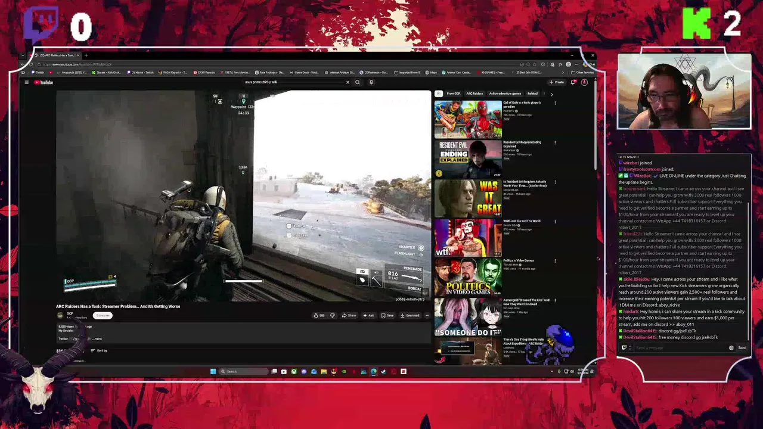Select the Related filter chip
The image size is (763, 429).
click(532, 94)
